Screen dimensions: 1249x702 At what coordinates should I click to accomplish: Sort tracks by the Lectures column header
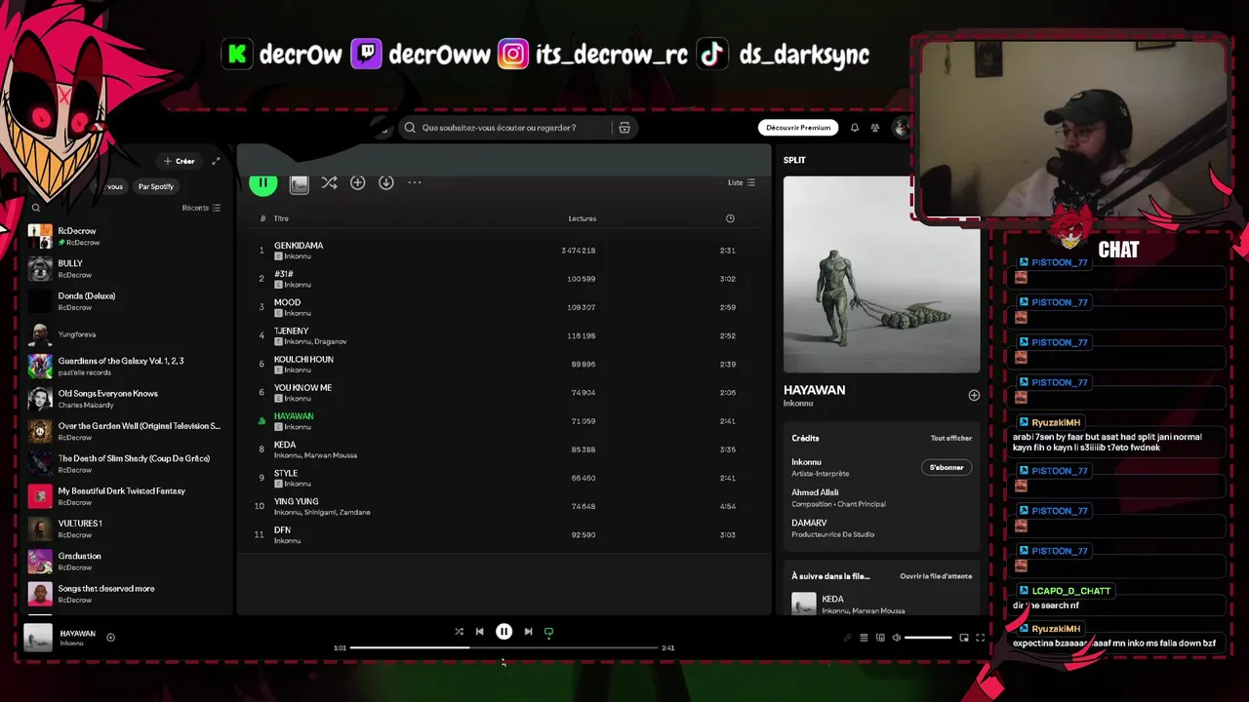click(583, 218)
